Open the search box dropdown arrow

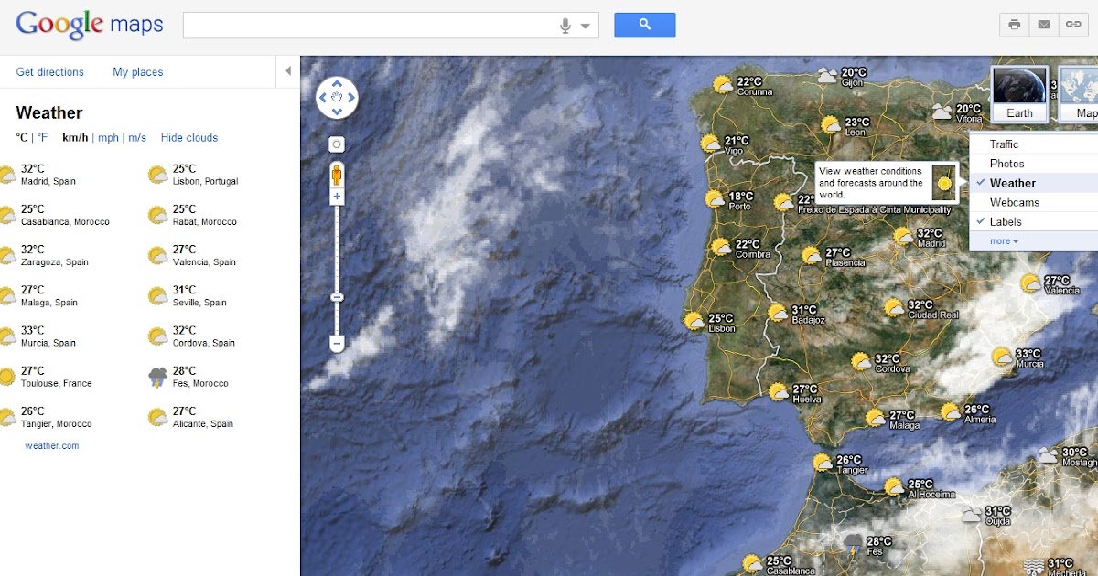click(x=586, y=26)
